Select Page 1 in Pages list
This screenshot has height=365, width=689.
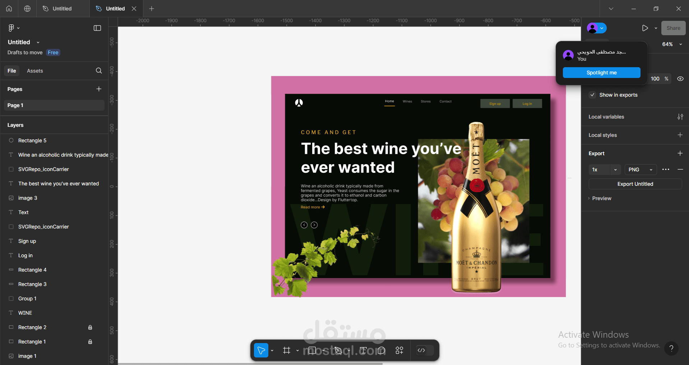click(x=54, y=105)
